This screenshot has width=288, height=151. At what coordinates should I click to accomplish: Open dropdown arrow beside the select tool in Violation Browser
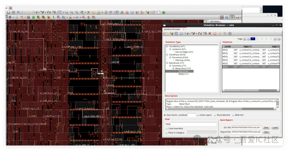tap(190, 34)
